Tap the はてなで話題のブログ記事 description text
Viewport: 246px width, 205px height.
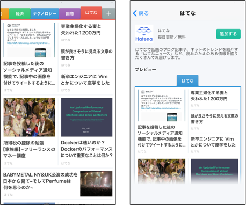point(186,54)
